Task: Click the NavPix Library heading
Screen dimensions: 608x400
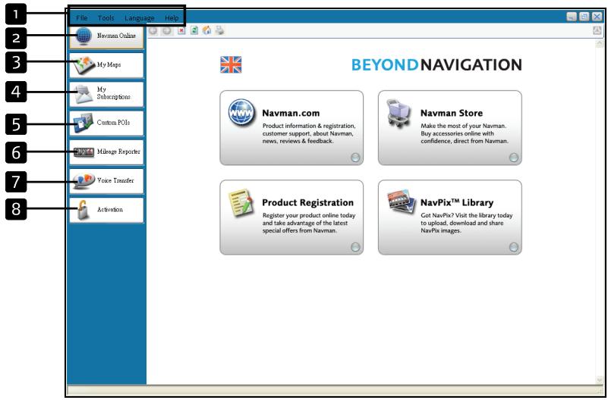Action: 457,203
